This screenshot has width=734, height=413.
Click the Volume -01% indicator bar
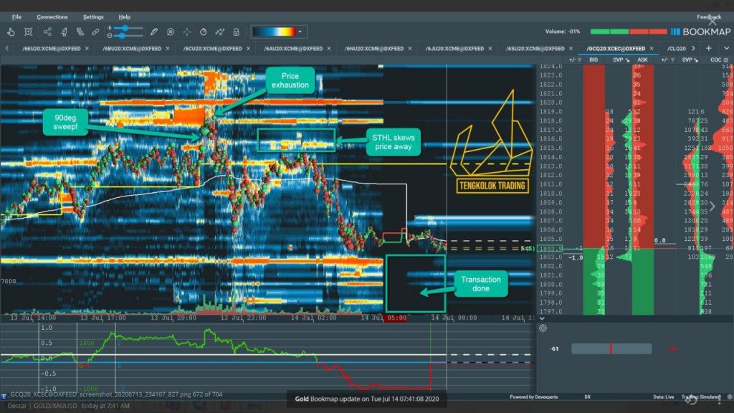point(629,32)
